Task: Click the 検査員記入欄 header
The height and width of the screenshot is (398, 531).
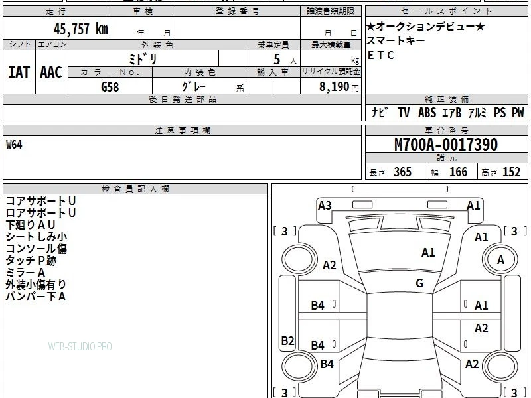Action: (x=135, y=189)
